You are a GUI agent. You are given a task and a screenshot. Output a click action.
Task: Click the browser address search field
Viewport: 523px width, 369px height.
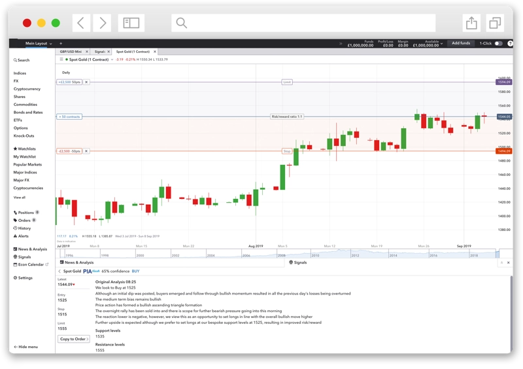point(303,23)
